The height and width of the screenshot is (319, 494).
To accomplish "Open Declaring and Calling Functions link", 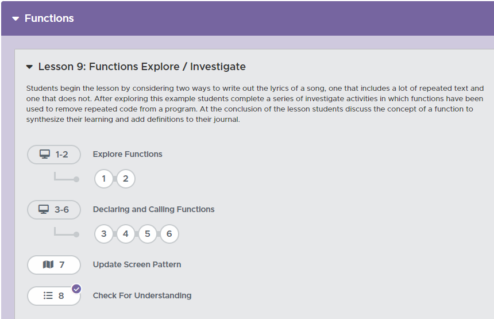I will coord(153,209).
